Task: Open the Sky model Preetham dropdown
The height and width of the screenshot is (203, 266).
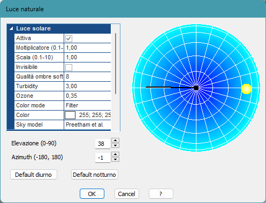Action: [x=87, y=124]
